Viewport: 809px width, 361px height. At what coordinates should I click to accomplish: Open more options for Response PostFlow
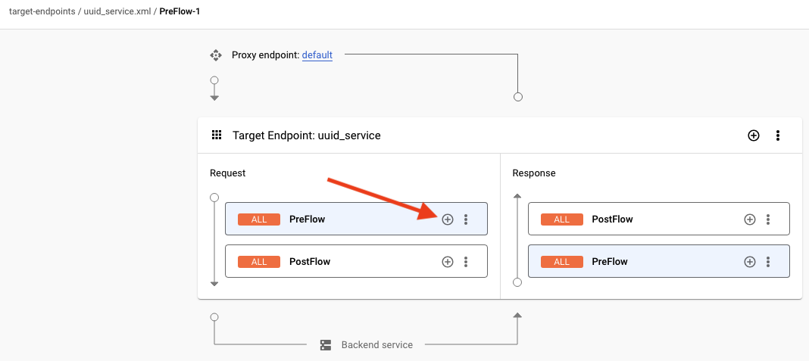pos(768,219)
